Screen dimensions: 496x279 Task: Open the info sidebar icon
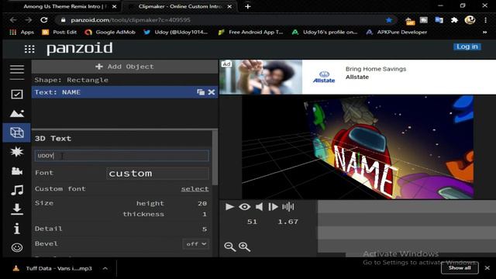pos(17,229)
